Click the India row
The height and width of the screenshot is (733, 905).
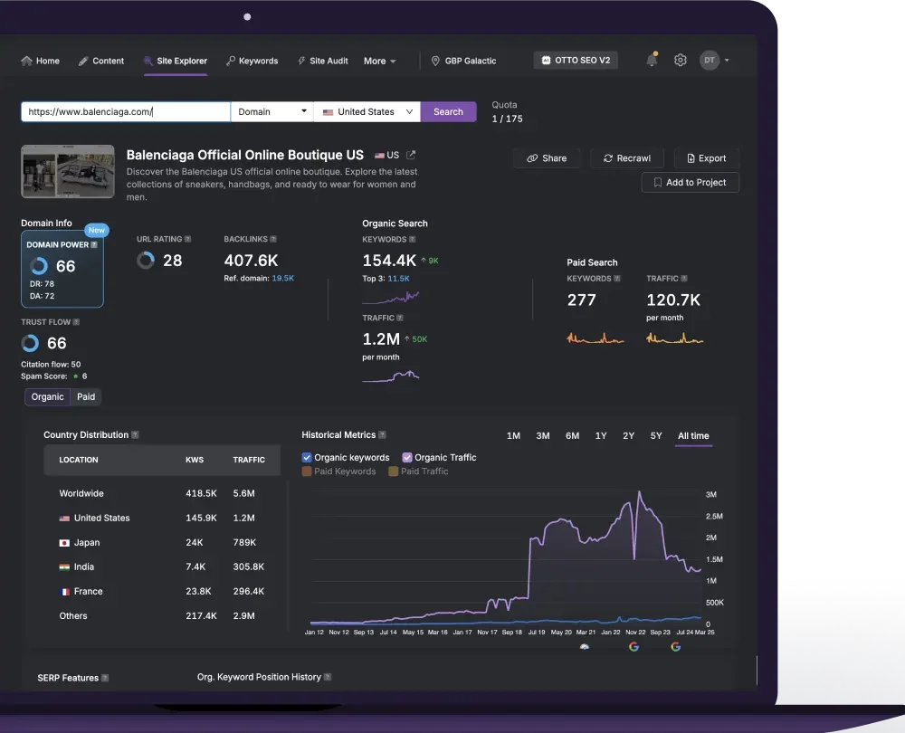pos(162,566)
